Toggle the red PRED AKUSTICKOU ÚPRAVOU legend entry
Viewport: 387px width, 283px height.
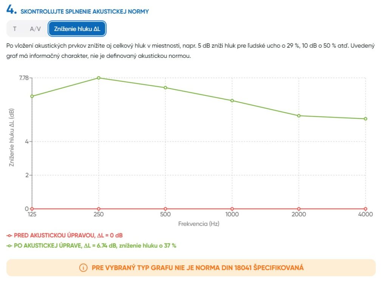click(65, 235)
